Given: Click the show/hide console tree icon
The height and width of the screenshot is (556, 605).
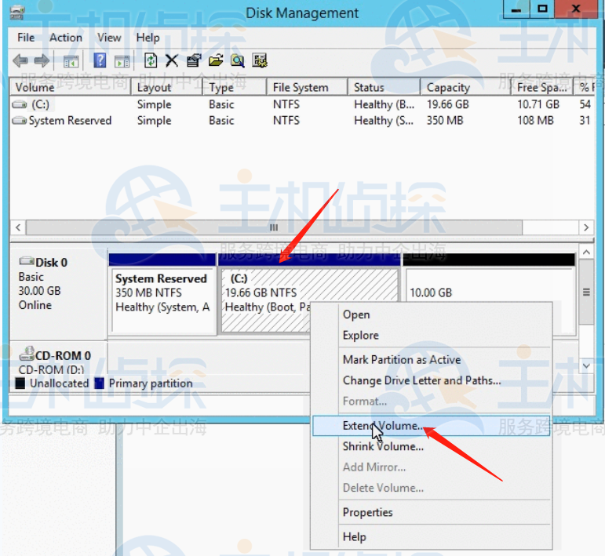Looking at the screenshot, I should coord(71,60).
